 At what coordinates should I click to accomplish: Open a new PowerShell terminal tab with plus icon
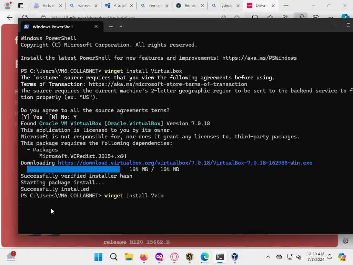click(111, 27)
